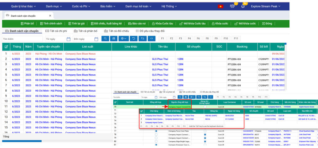Viewport: 318px width, 148px height.
Task: Close the Danh sách vận chuyển tab
Action: point(50,16)
